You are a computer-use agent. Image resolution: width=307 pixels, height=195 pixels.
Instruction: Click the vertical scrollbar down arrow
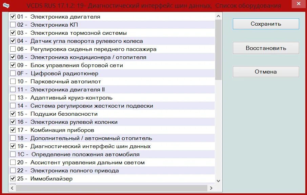tap(219, 181)
